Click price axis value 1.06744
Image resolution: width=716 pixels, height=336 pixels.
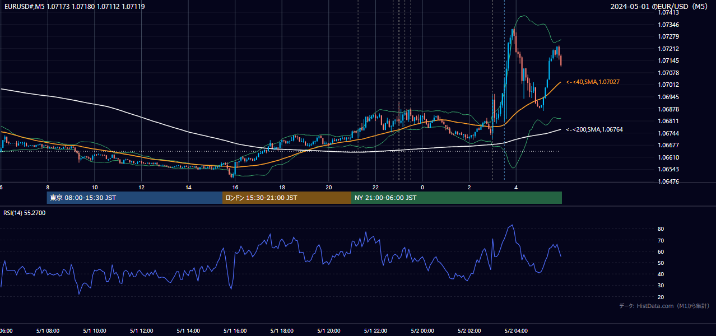pyautogui.click(x=668, y=133)
